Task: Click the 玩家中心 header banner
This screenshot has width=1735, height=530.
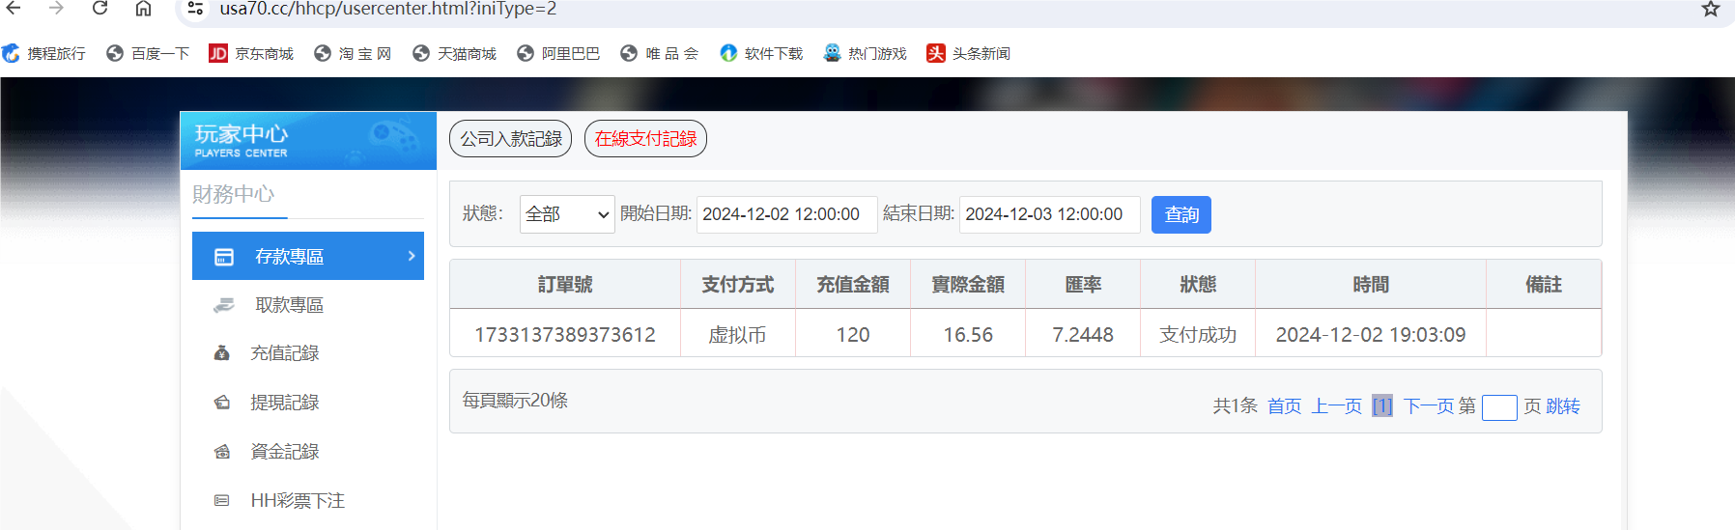Action: (308, 141)
